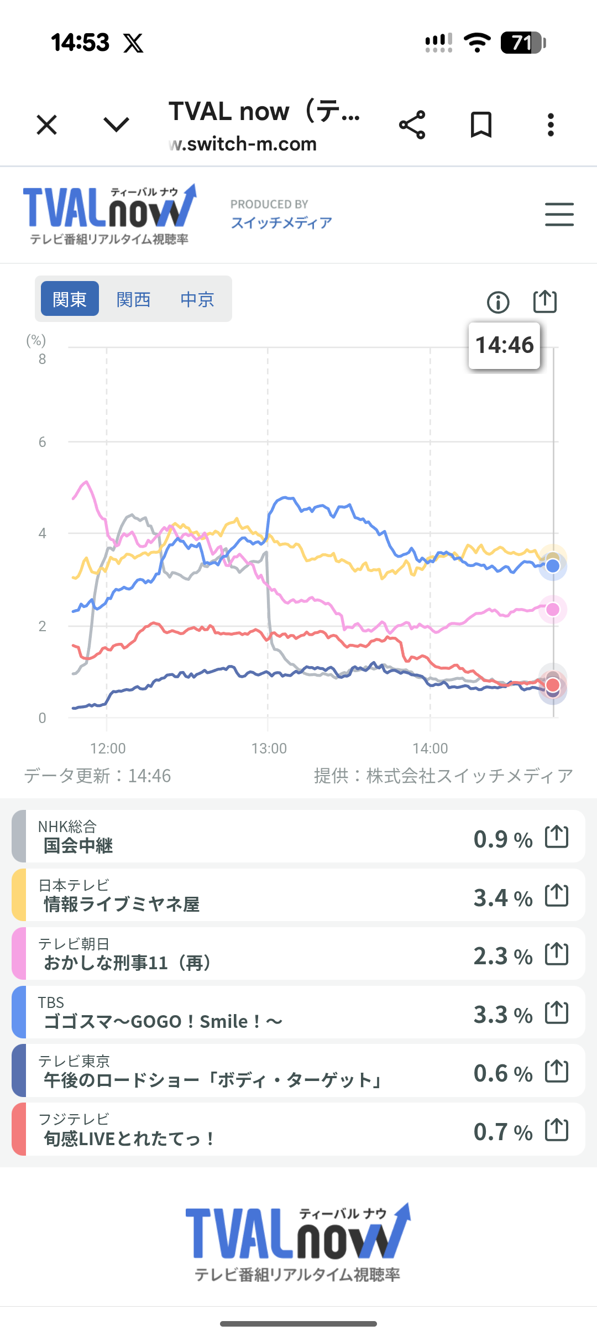Tap the pink テレビ朝日 color swatch
This screenshot has height=1341, width=597.
[x=19, y=954]
